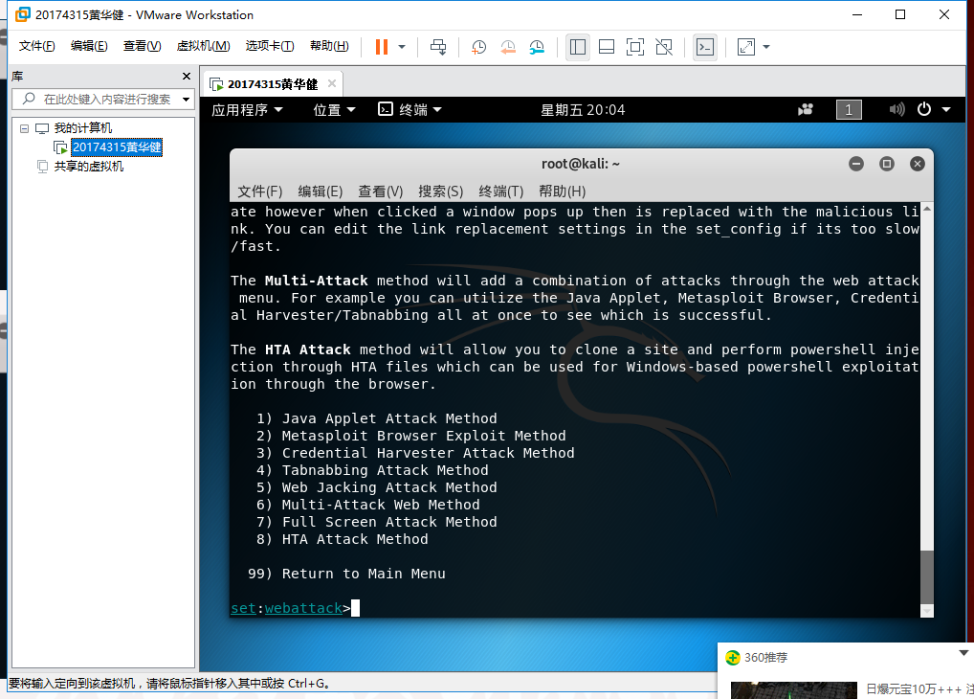Open terminal 文件(F) menu
The height and width of the screenshot is (699, 974).
[x=259, y=191]
